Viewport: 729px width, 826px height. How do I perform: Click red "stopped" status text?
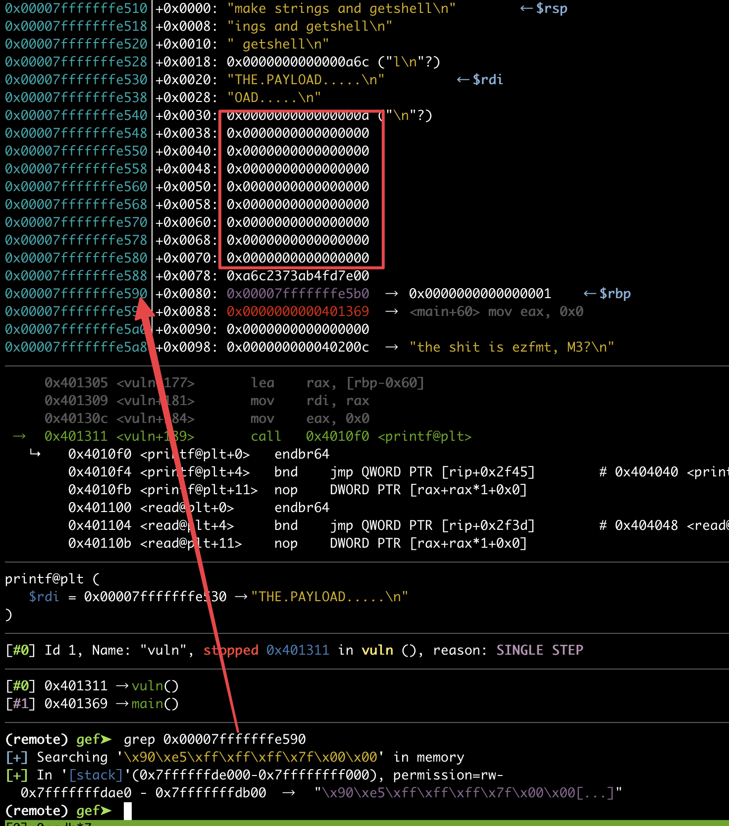coord(231,650)
